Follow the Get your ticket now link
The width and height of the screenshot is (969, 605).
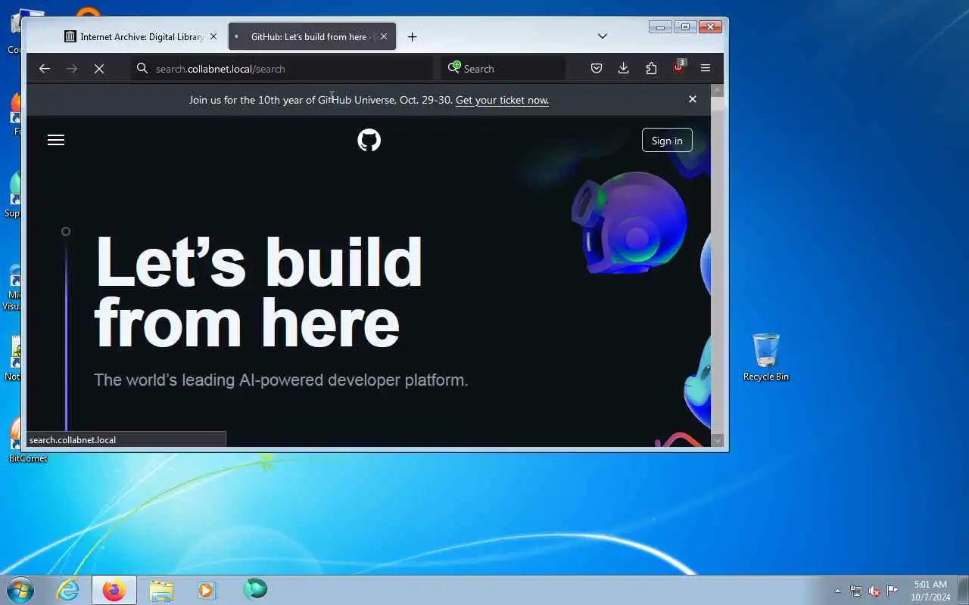coord(502,100)
